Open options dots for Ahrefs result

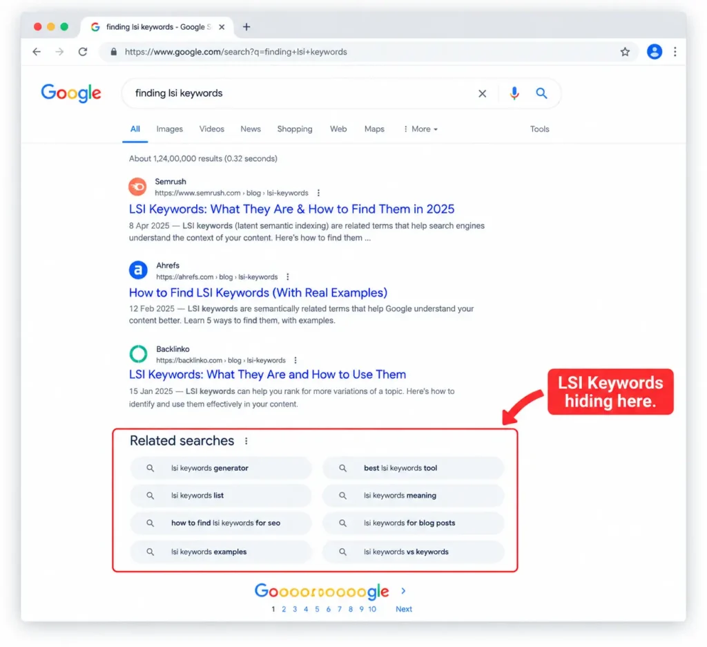tap(288, 277)
